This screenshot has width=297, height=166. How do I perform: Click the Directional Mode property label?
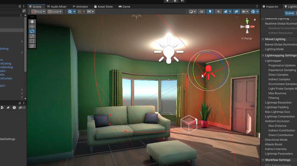pyautogui.click(x=276, y=139)
